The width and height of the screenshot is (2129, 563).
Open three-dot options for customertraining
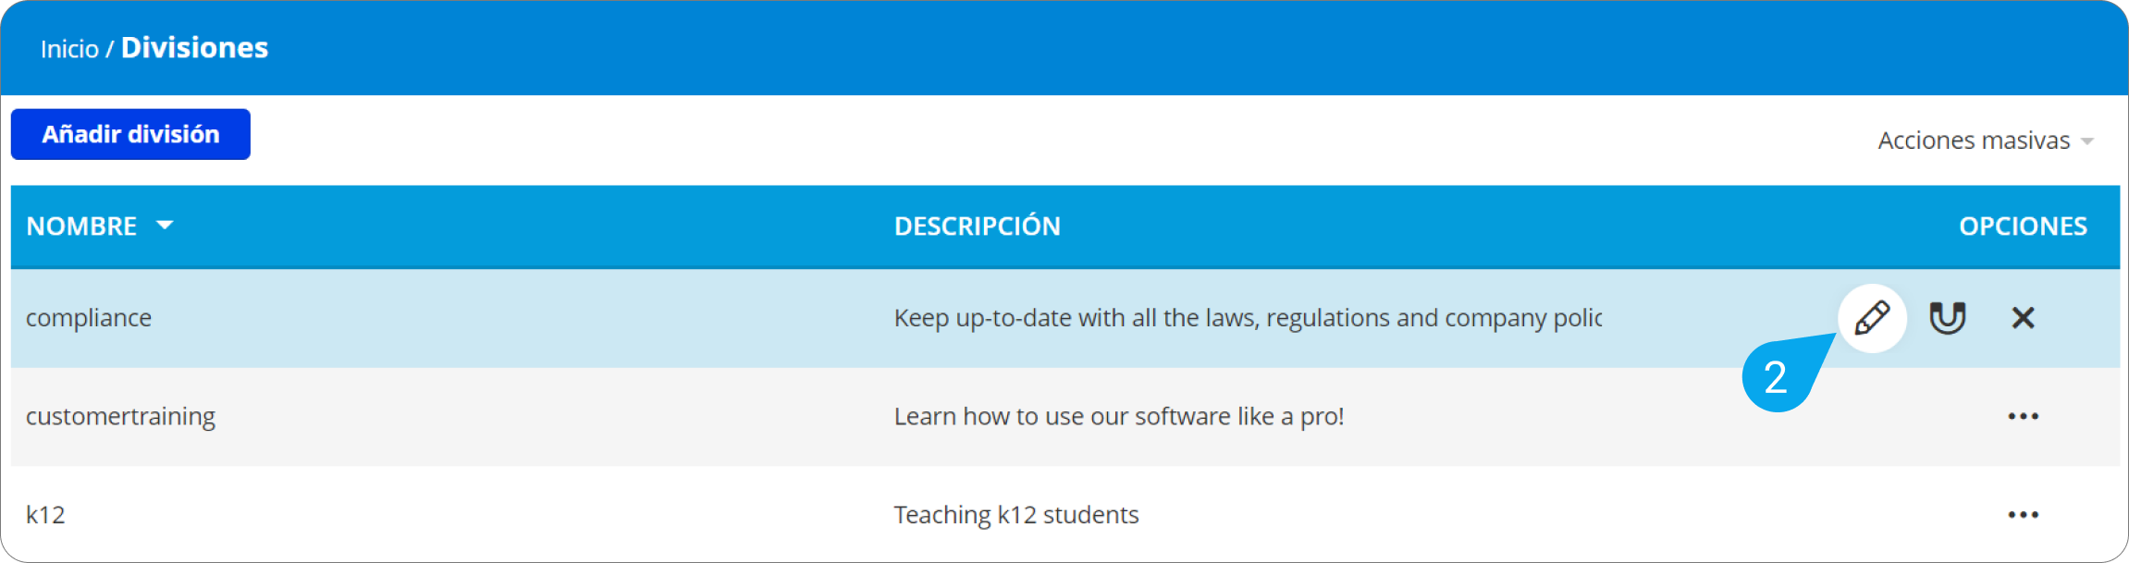coord(2023,416)
